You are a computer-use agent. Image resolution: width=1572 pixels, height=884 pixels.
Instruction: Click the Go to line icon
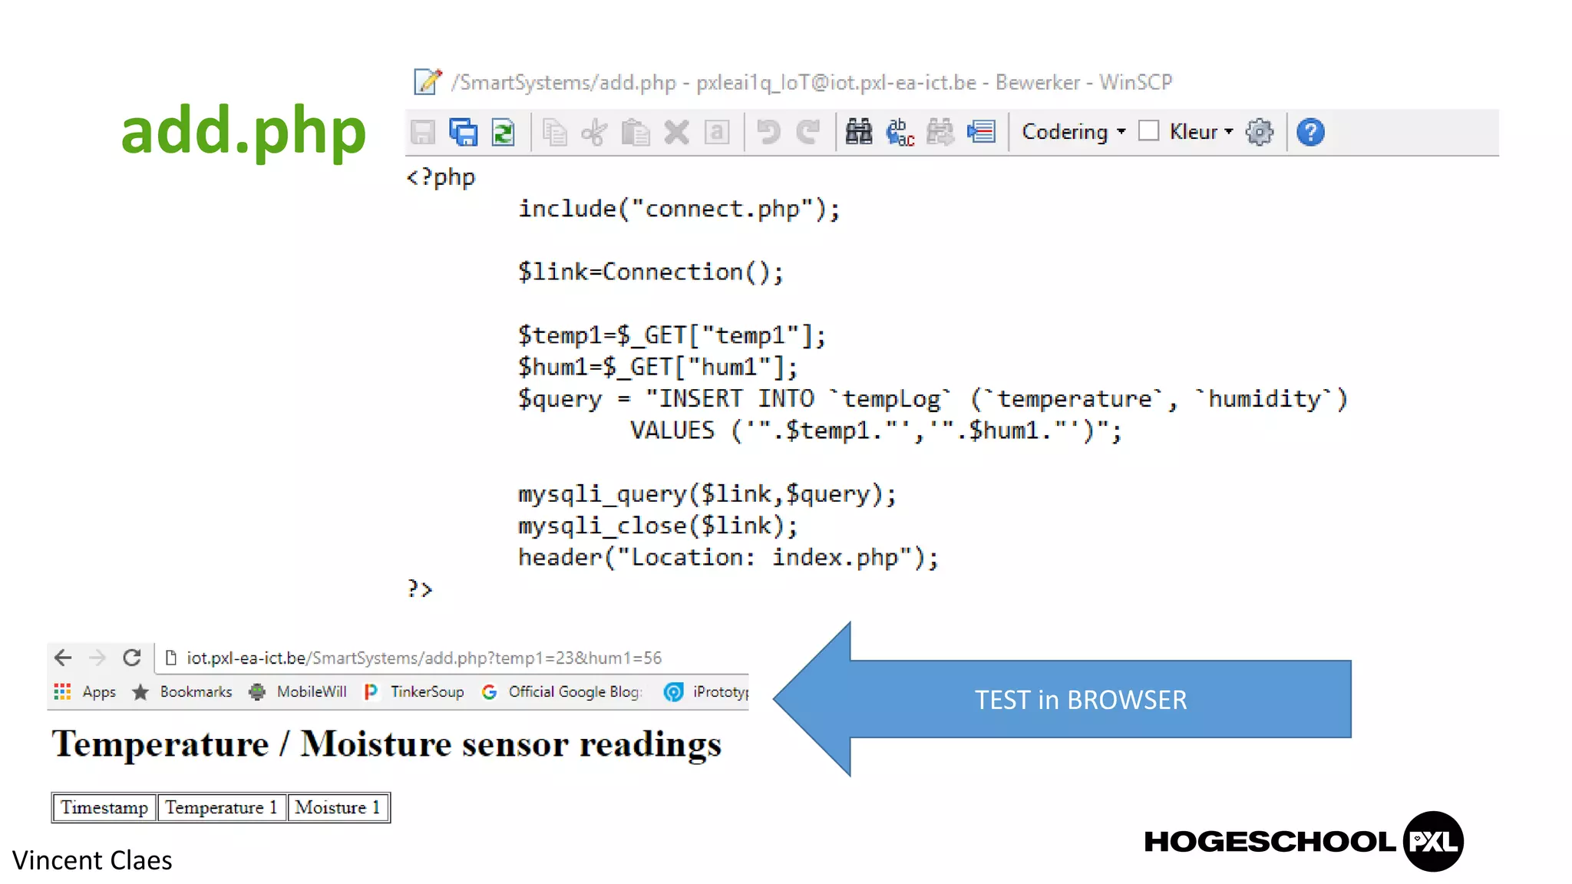(981, 132)
